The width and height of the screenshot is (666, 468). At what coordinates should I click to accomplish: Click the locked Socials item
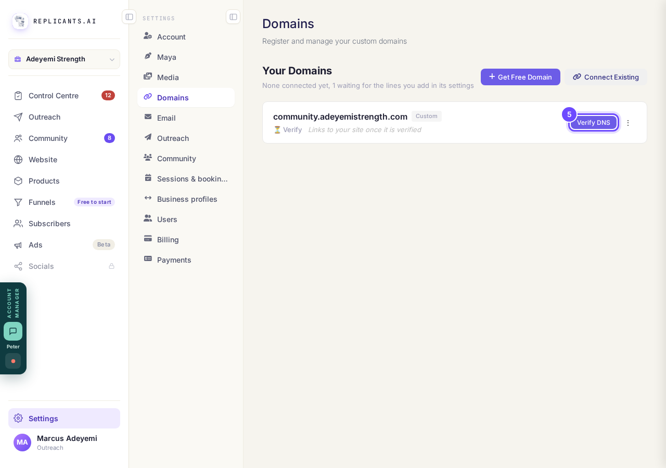pyautogui.click(x=64, y=266)
